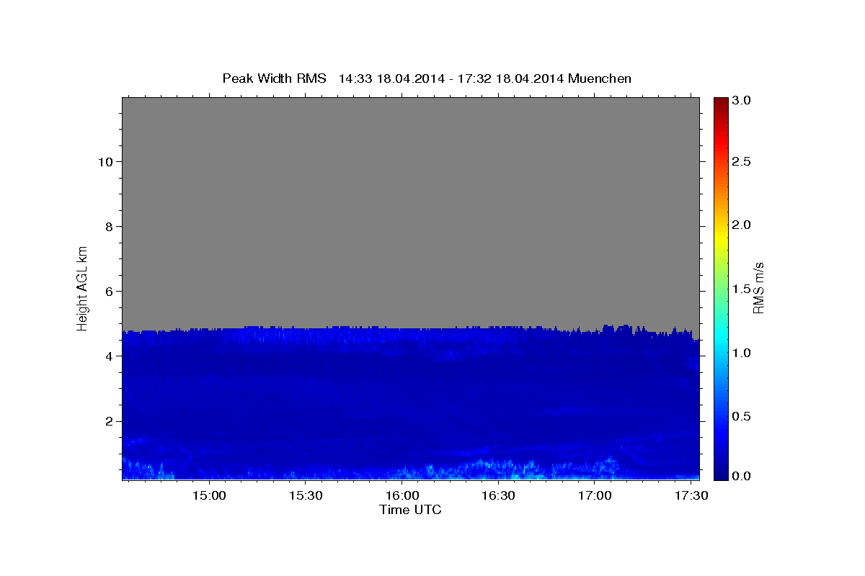The image size is (865, 576).
Task: Click the 15:30 time tick label
Action: click(306, 495)
